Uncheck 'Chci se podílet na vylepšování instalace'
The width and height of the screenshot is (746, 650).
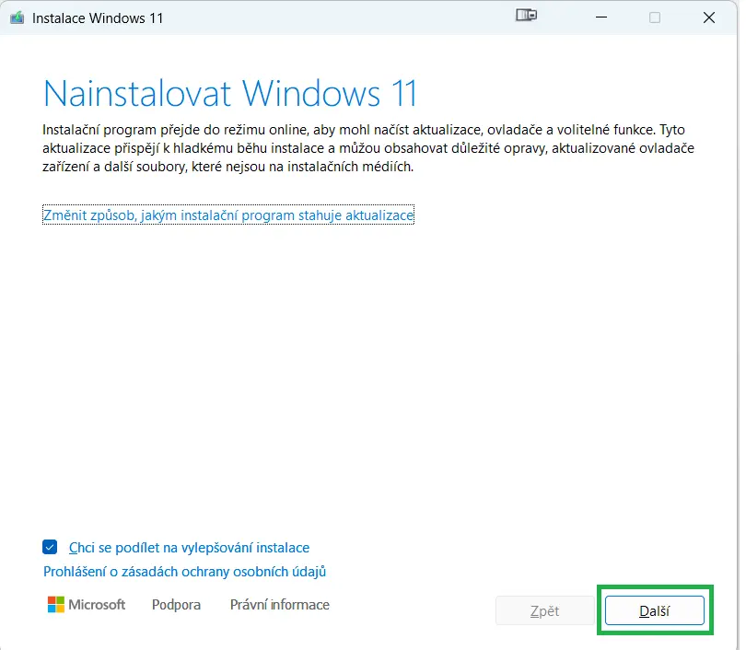tap(50, 547)
